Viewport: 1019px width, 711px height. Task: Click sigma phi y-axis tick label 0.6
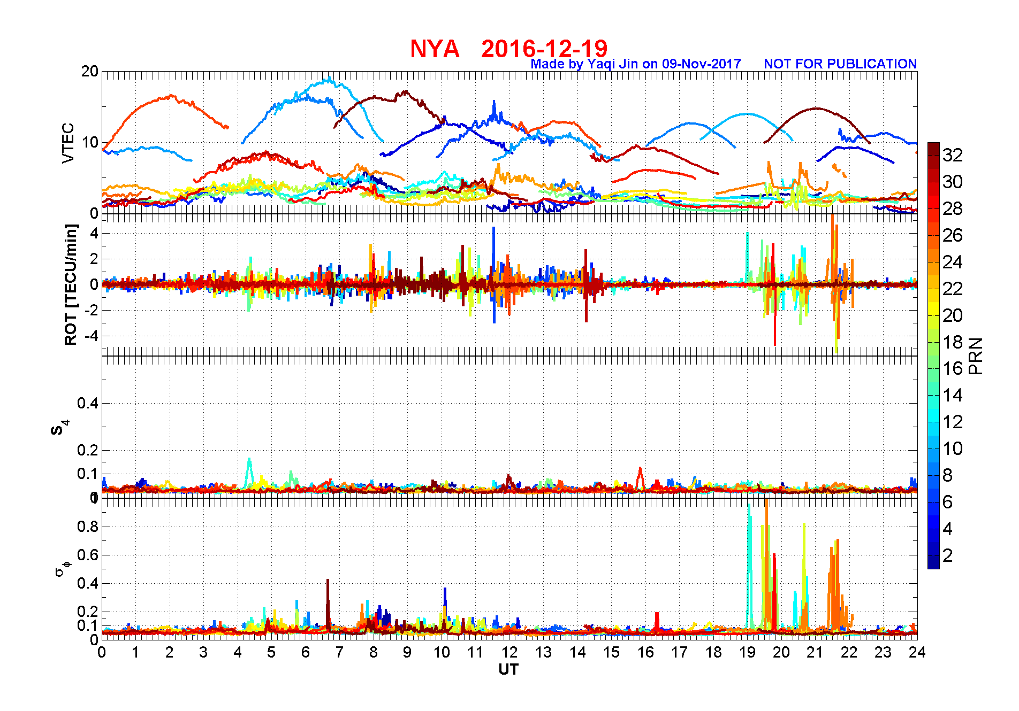click(88, 555)
